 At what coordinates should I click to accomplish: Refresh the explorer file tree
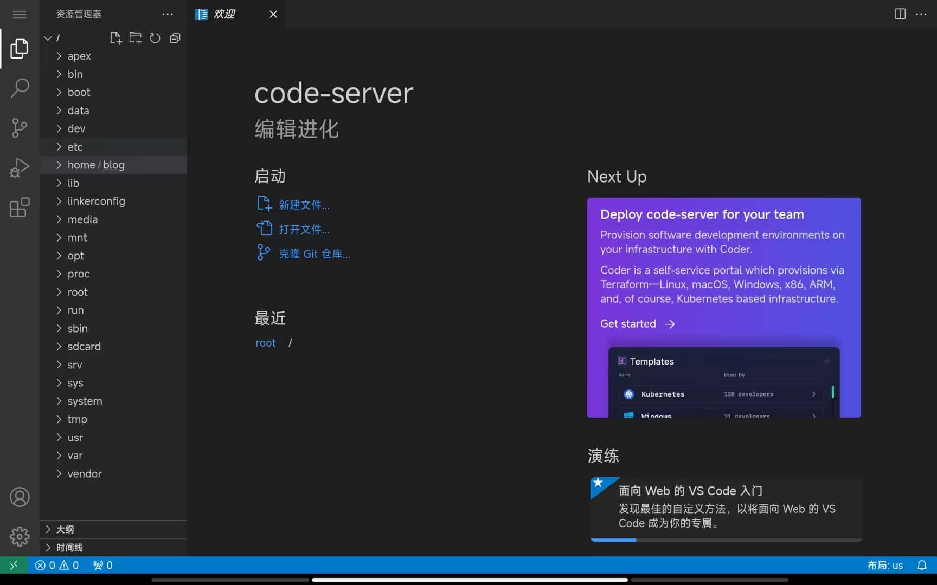tap(155, 38)
